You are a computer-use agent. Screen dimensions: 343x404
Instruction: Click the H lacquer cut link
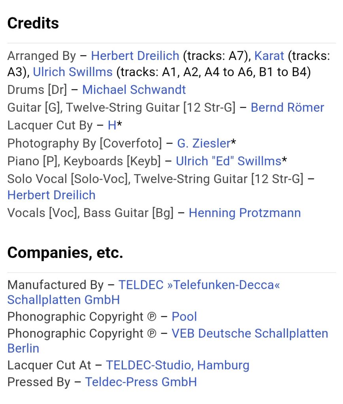pos(112,125)
